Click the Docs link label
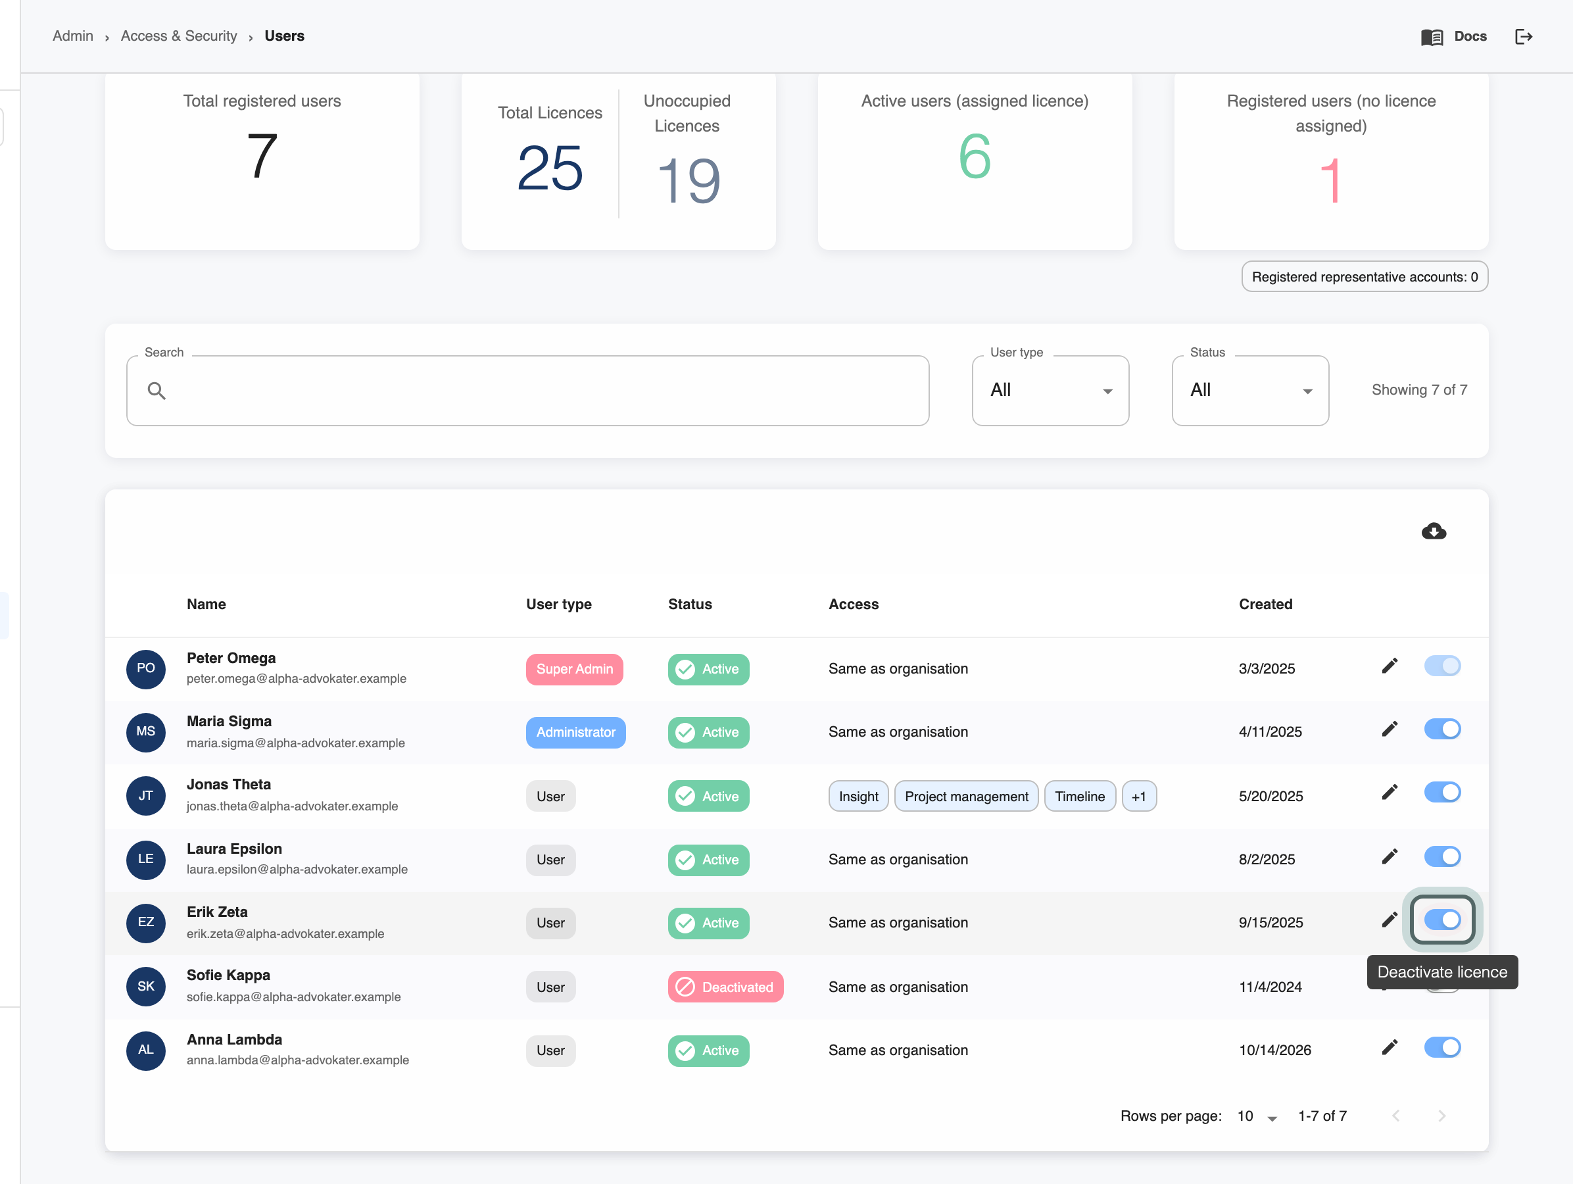This screenshot has width=1573, height=1184. pyautogui.click(x=1470, y=36)
